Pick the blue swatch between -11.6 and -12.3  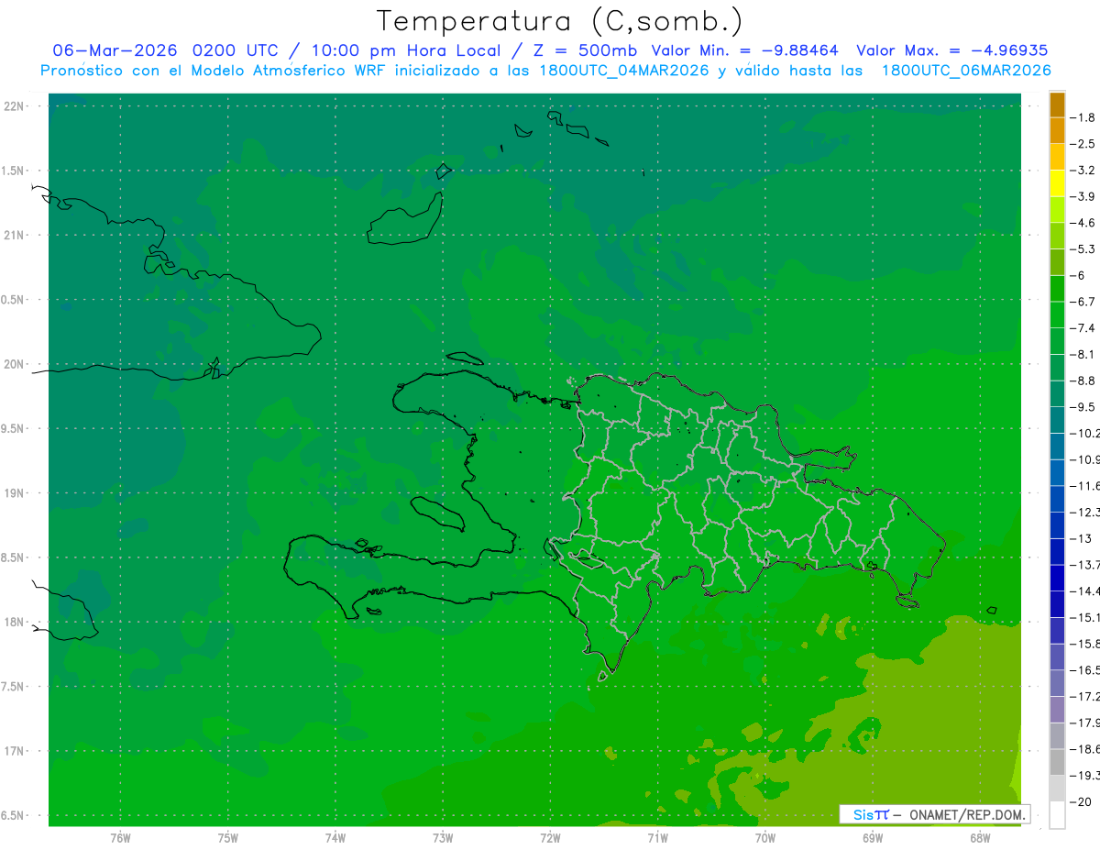click(x=1057, y=499)
